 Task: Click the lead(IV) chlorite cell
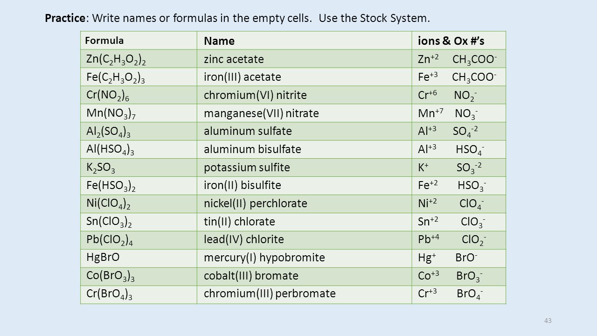pyautogui.click(x=305, y=241)
